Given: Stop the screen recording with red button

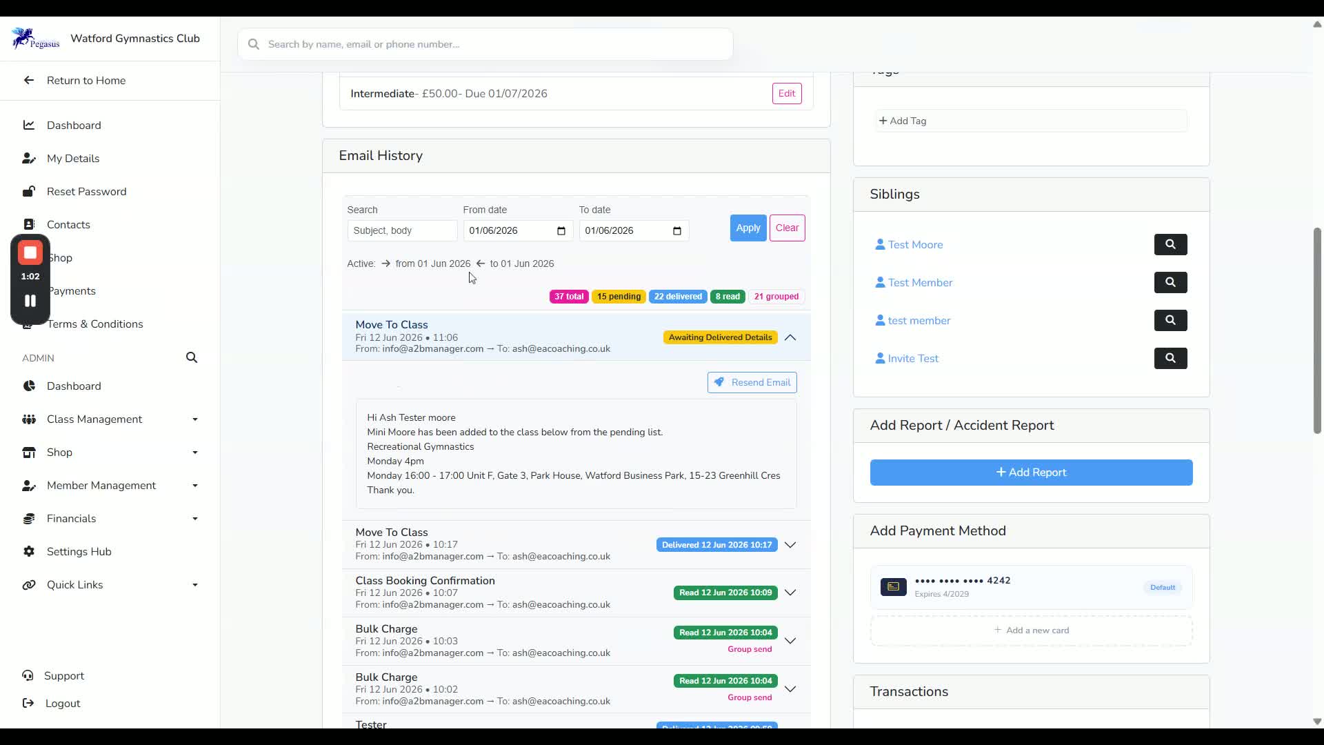Looking at the screenshot, I should (30, 253).
